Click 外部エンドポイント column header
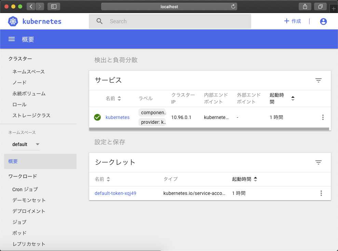The image size is (338, 251). coord(249,98)
